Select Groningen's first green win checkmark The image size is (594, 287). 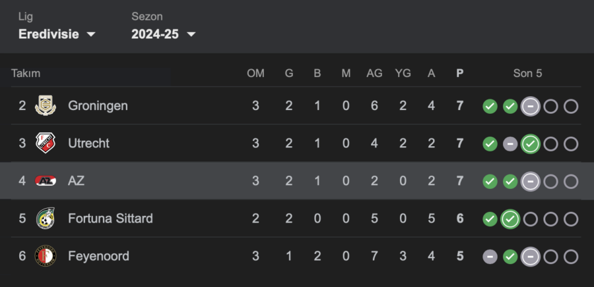click(490, 107)
